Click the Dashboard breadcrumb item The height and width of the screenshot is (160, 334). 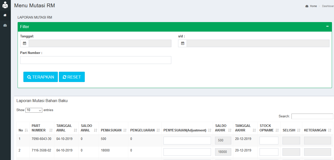coord(328,6)
